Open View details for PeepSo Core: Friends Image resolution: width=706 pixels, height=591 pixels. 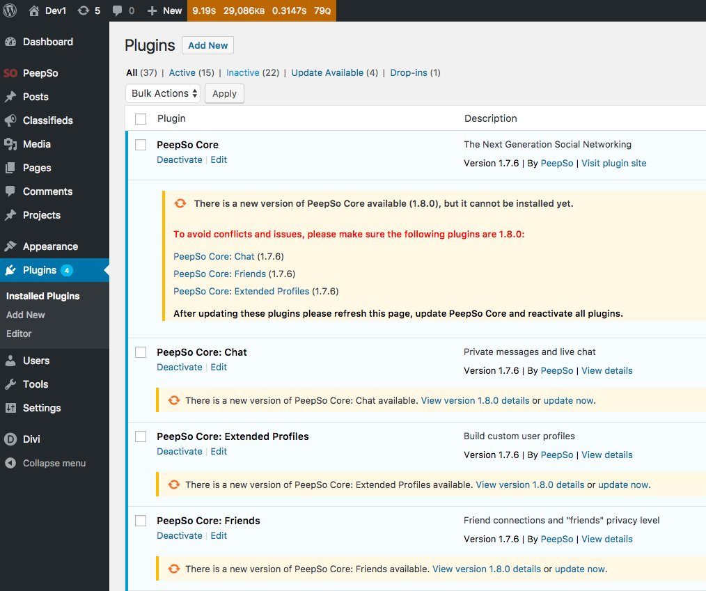pos(607,539)
